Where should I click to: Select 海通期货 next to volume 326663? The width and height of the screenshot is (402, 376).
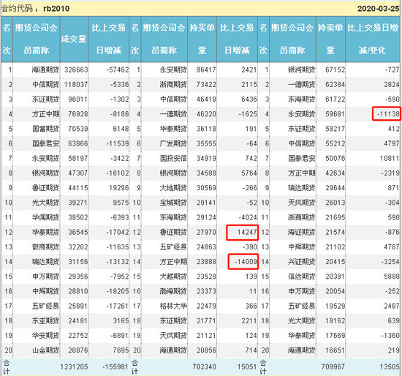coord(45,69)
